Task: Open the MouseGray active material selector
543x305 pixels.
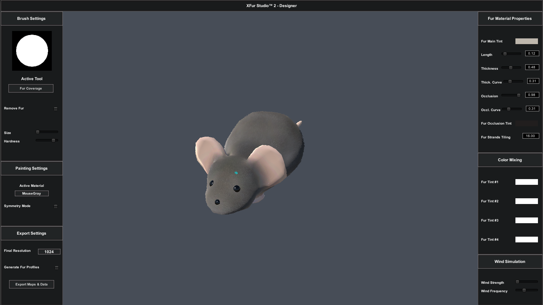Action: pos(32,193)
